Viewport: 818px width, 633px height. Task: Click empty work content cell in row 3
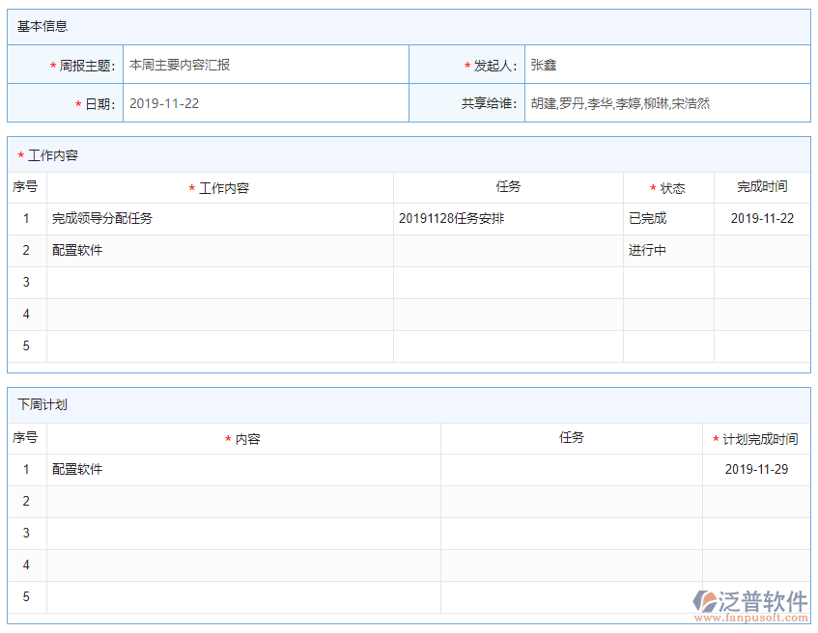click(x=220, y=283)
